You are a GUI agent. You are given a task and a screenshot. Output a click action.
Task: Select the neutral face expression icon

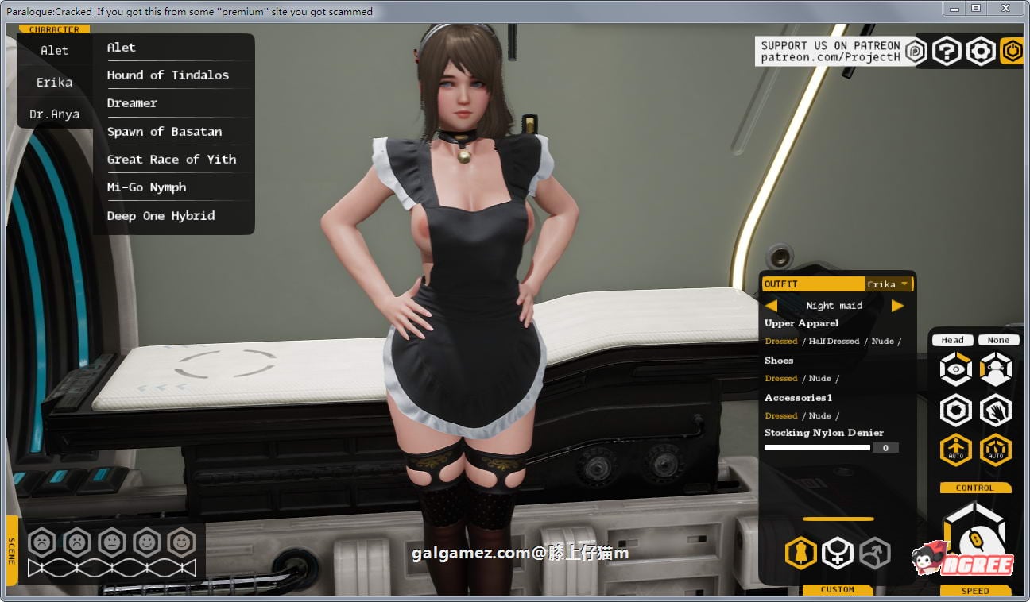coord(112,542)
